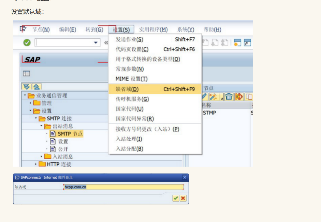The image size is (321, 222).
Task: Collapse the 出站消息 folder arrow
Action: point(41,126)
